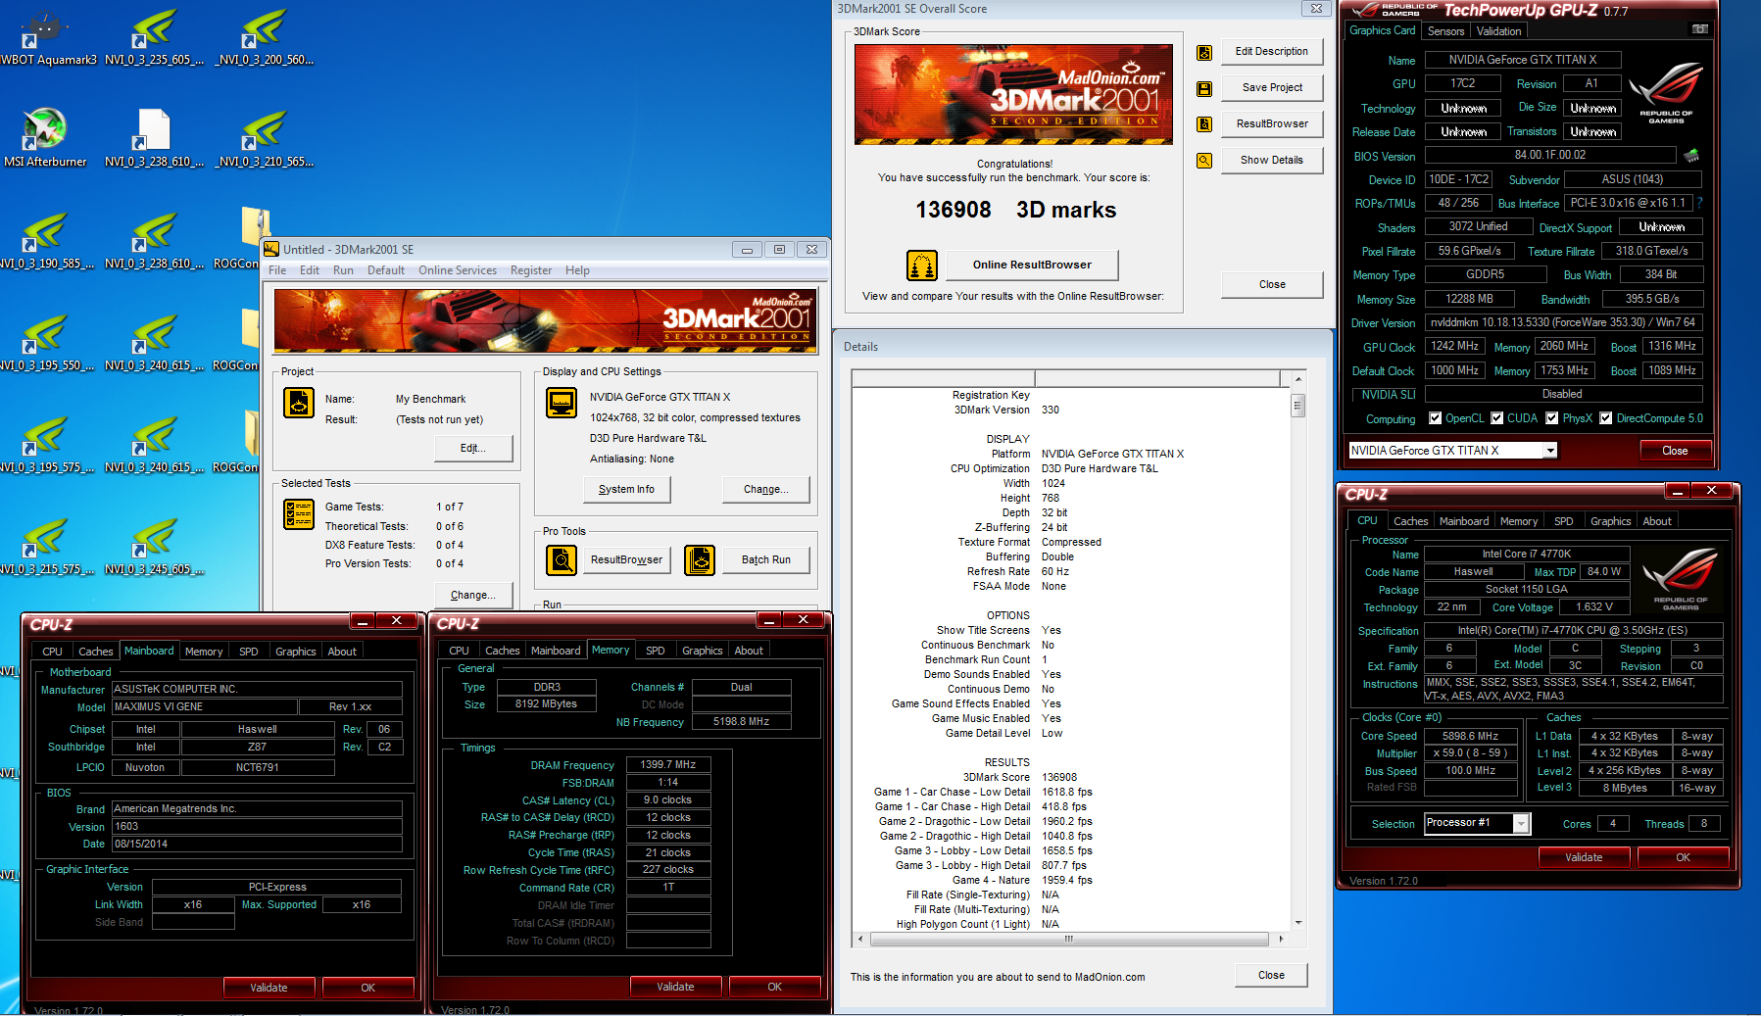Click the Edit Description icon in 3DMark score

tap(1204, 53)
